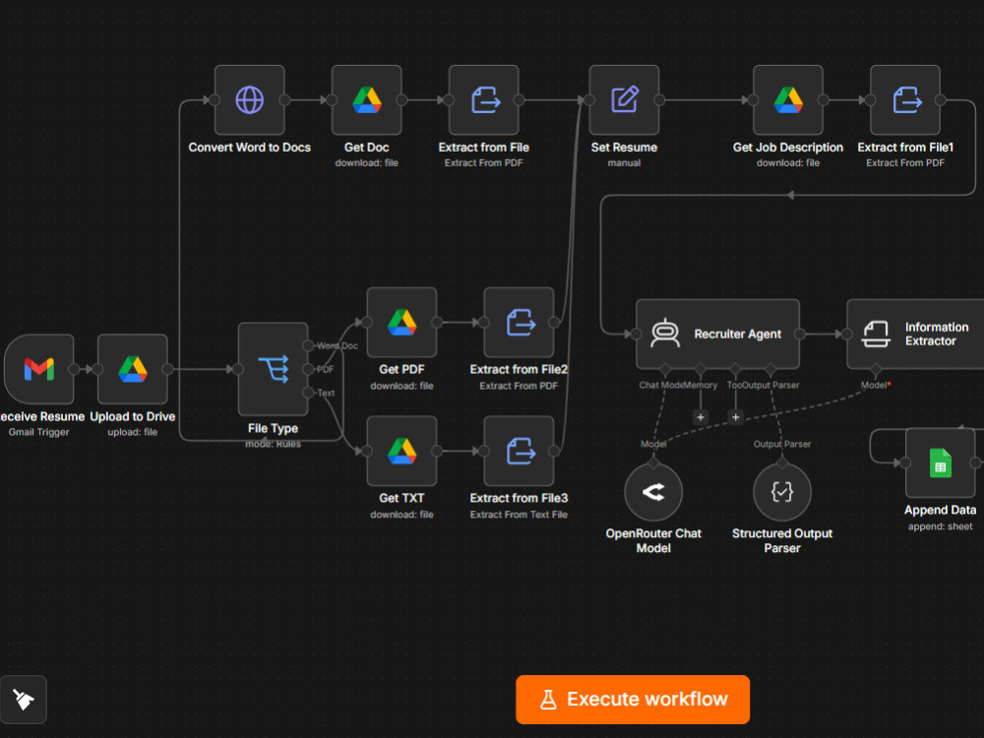Select the Receive Resume Gmail Trigger node
This screenshot has width=984, height=738.
[39, 369]
